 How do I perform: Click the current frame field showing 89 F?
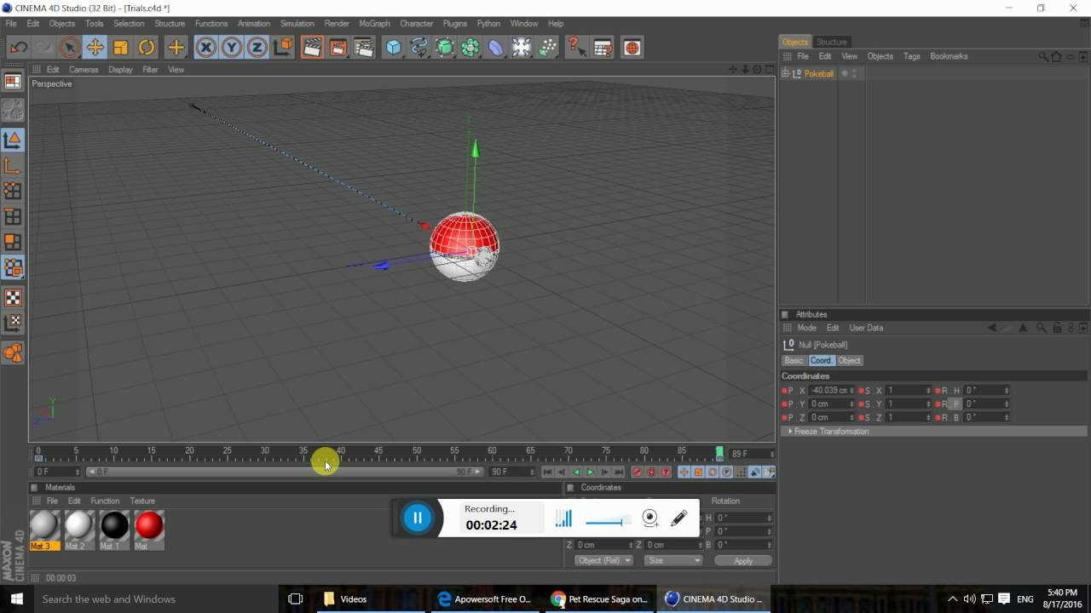(x=751, y=455)
